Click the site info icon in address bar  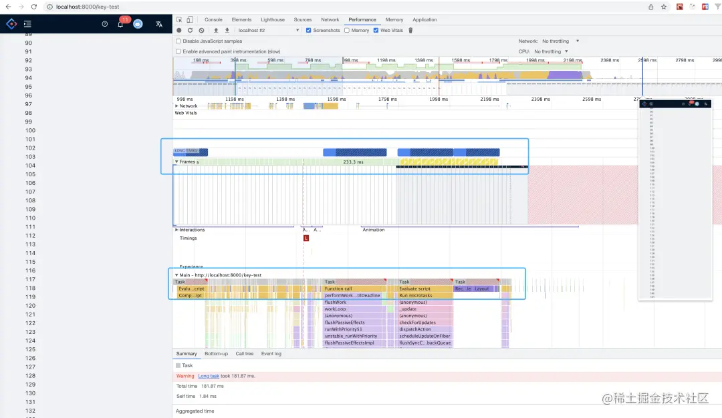pos(49,7)
